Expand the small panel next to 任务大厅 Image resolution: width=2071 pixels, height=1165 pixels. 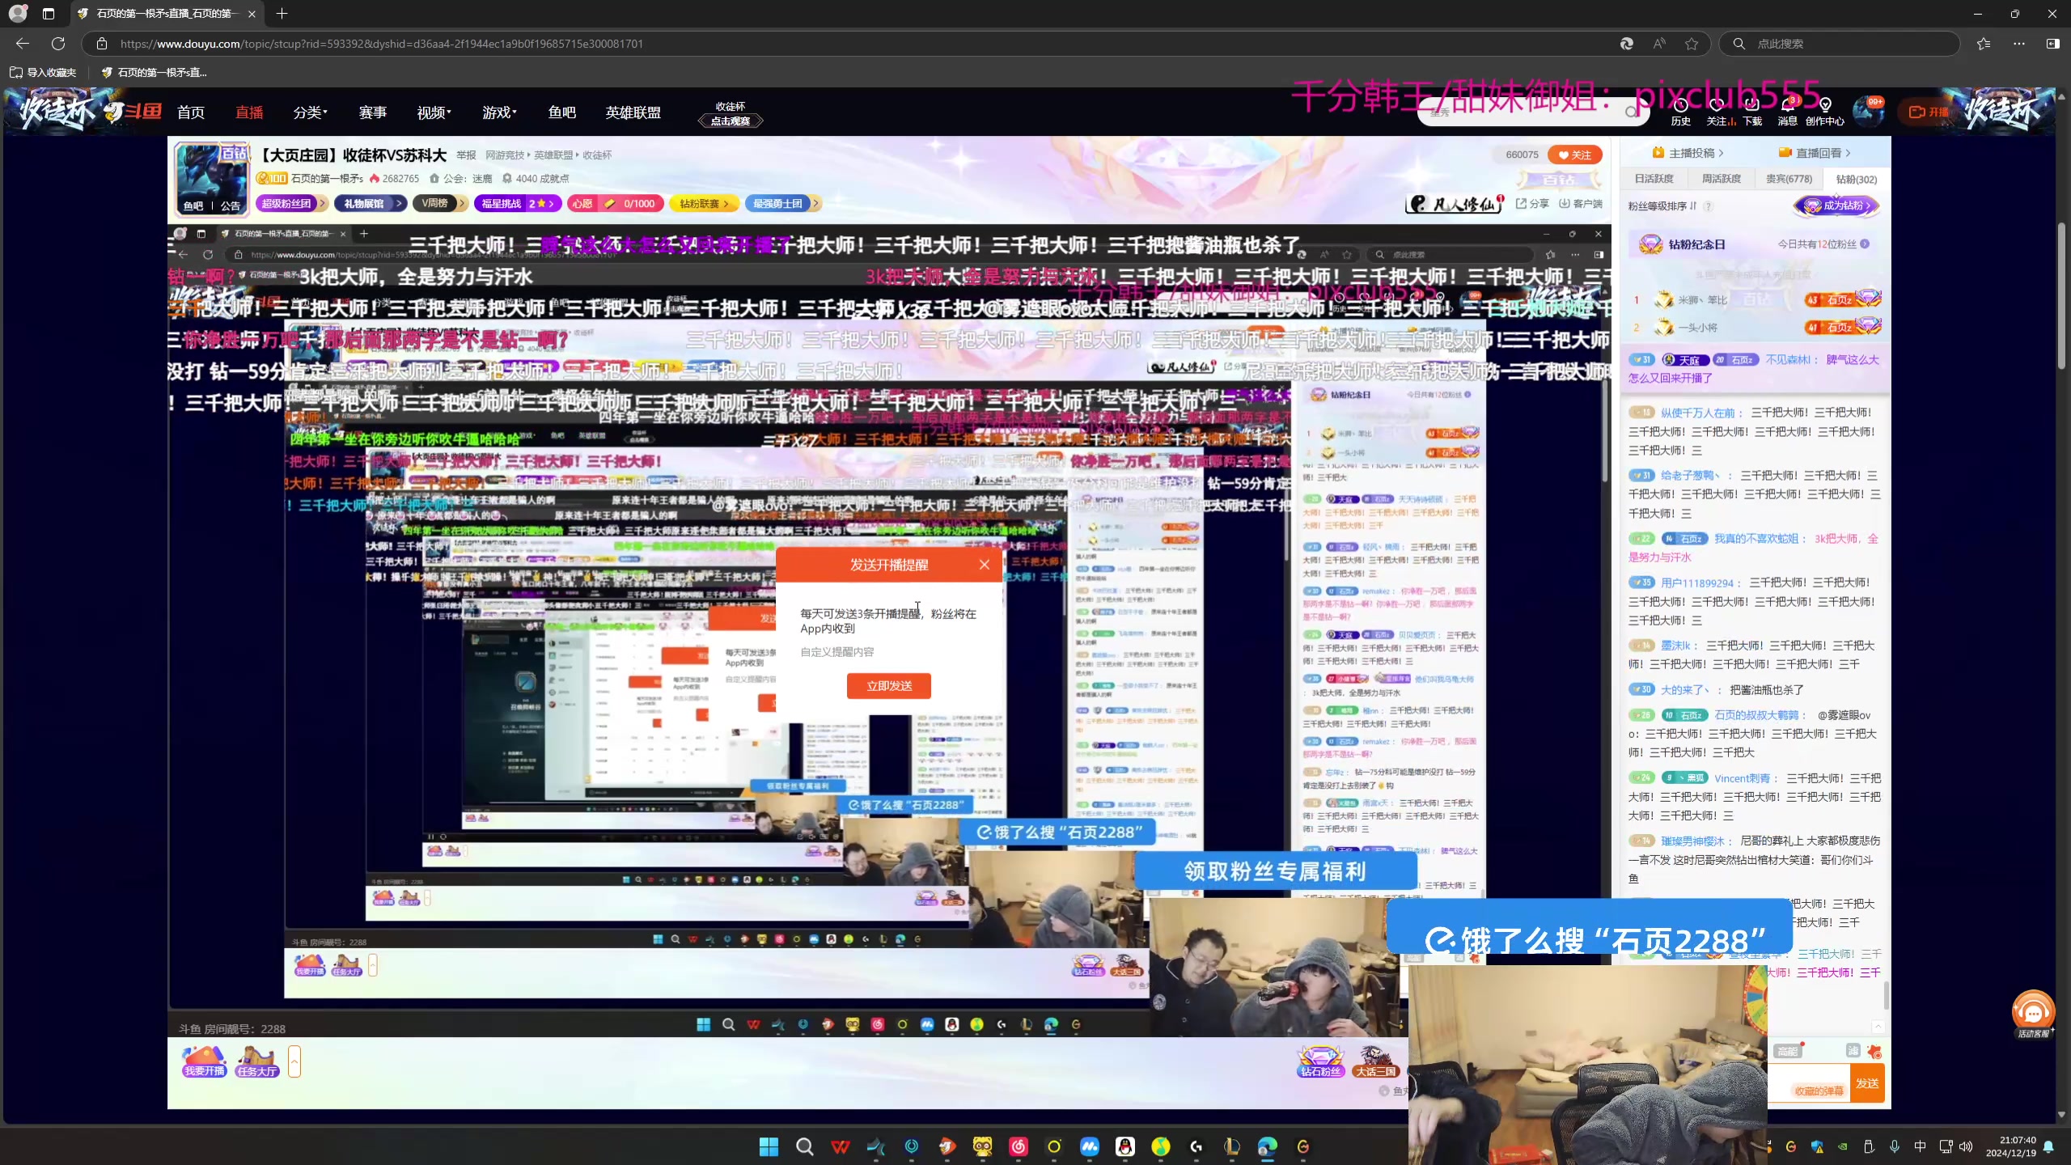point(294,1061)
